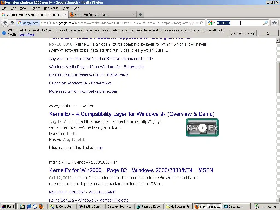Close the Mozilla Firefox Start Page tab
This screenshot has width=280, height=210.
(133, 15)
